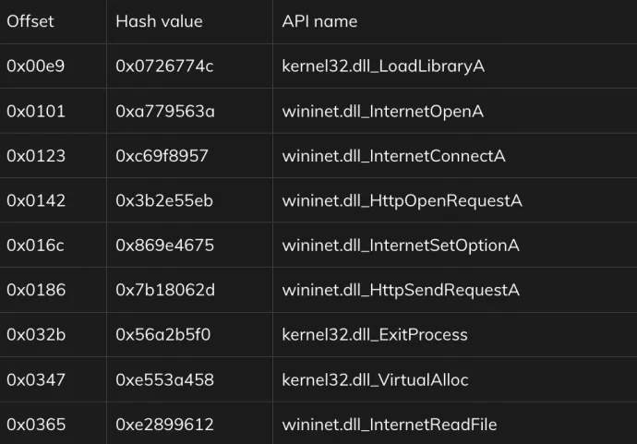Click the Hash value column header

pos(159,21)
